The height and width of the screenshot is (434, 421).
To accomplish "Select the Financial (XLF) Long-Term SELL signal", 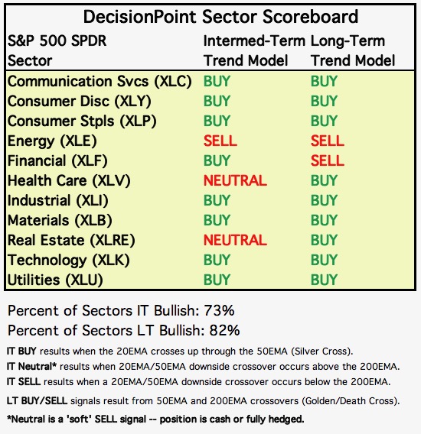I will click(x=328, y=160).
